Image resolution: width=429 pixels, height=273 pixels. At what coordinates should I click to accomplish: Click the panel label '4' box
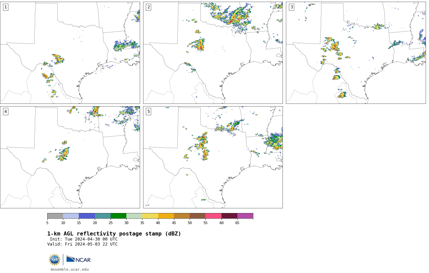[x=6, y=112]
